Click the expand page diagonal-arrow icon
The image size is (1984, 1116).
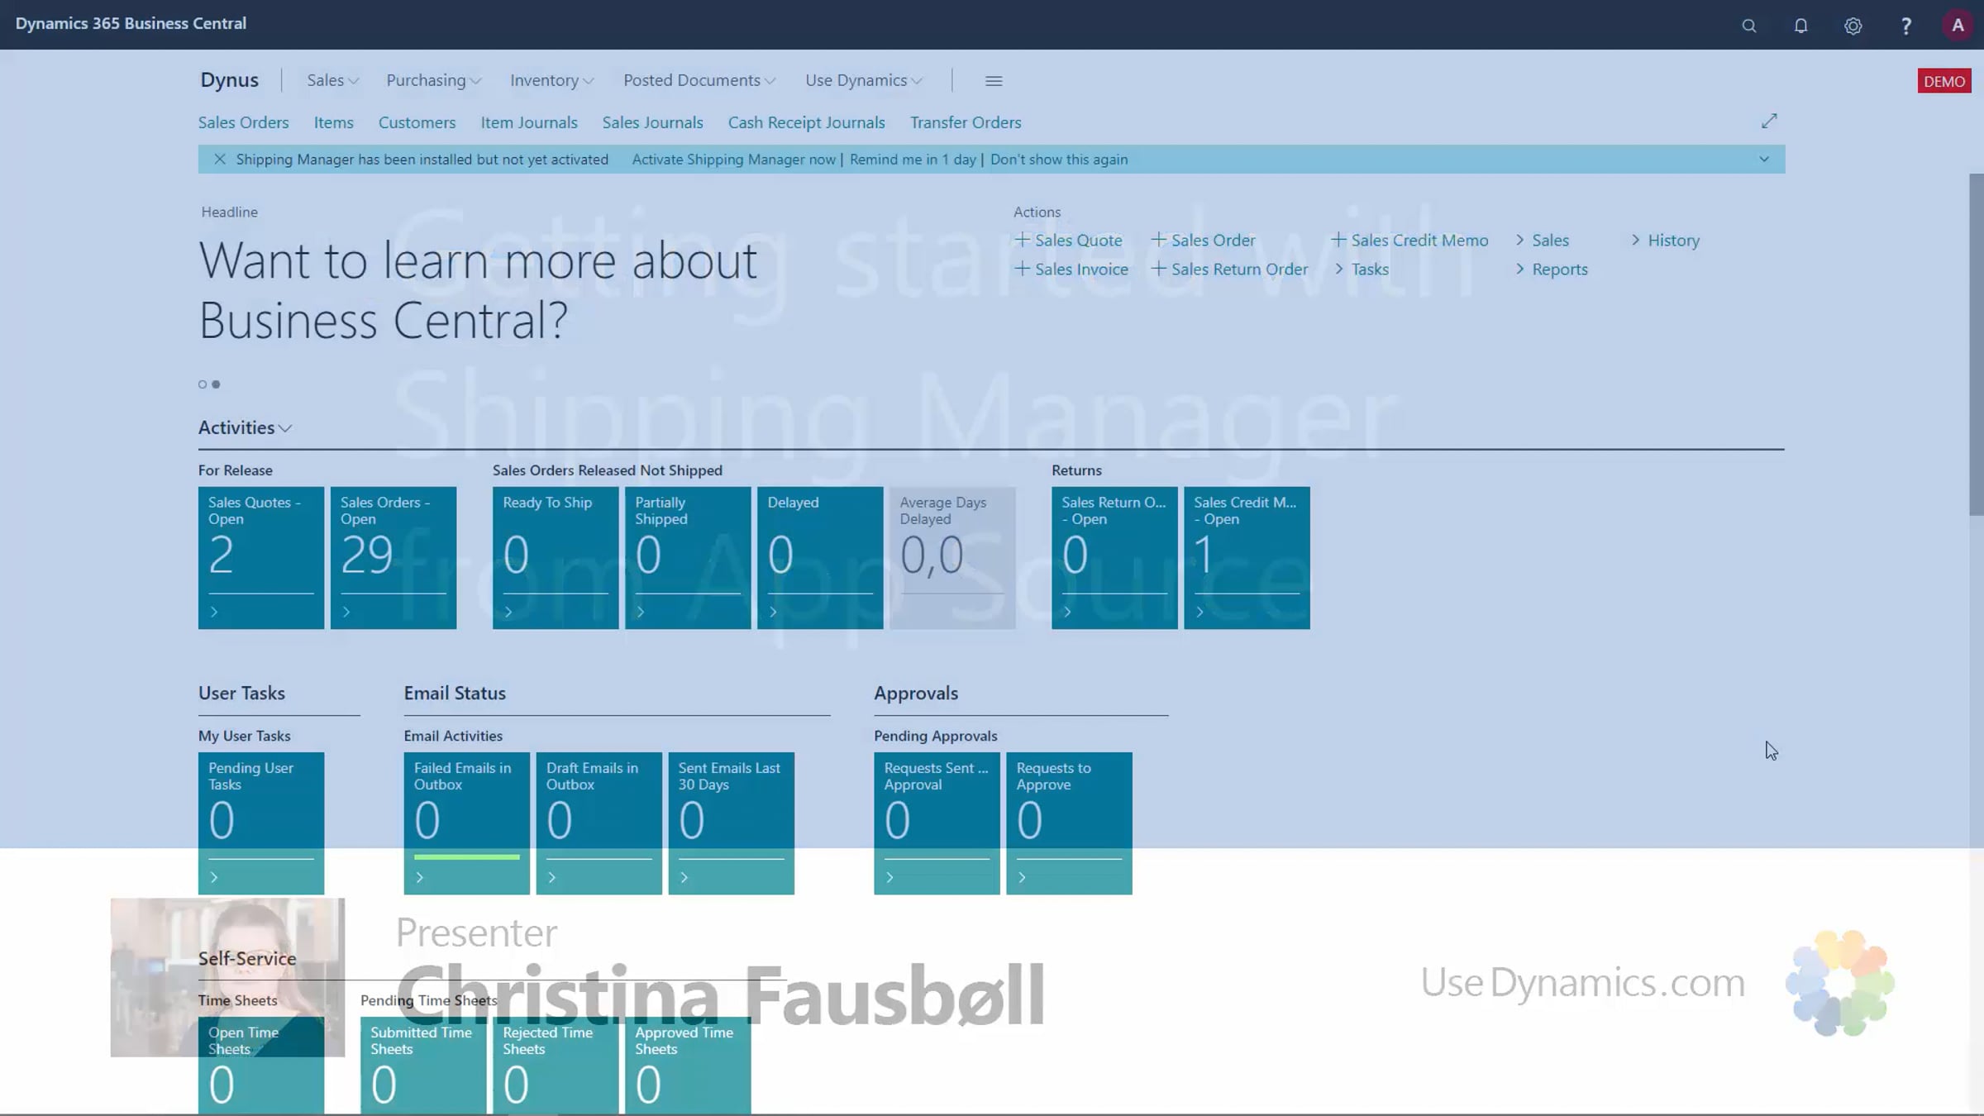1769,122
